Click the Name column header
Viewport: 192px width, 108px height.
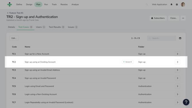click(x=28, y=47)
